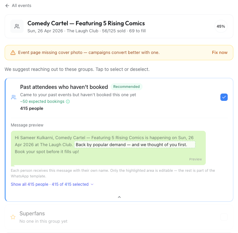Click the Past attendees who haven't booked heading

64,87
